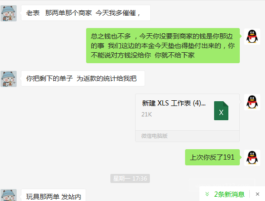Screen dimensions: 265x201
Task: Click the message bubble 玩具那两单 发站内
Action: click(x=54, y=195)
